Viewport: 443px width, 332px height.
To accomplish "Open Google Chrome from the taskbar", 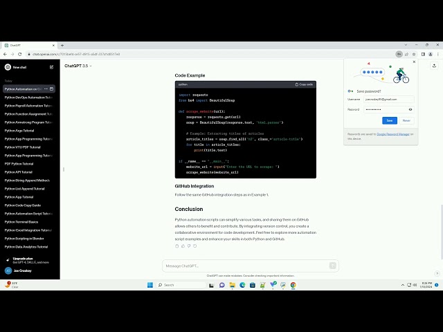I will pyautogui.click(x=293, y=285).
